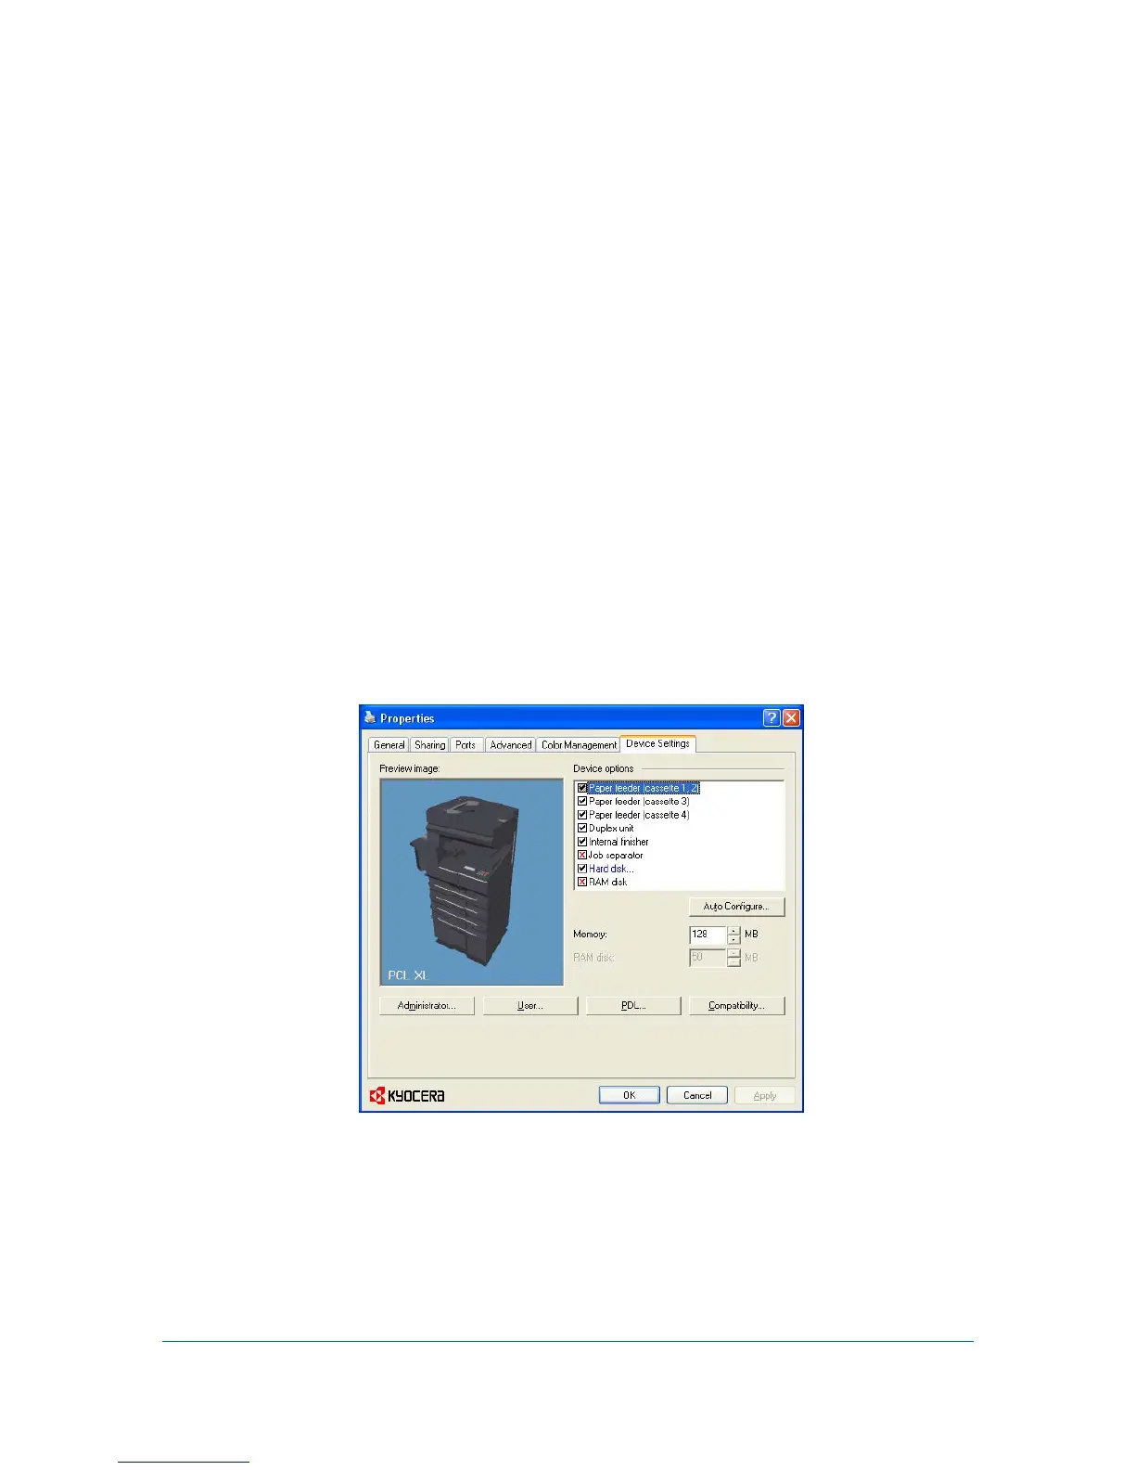Increase Memory with the up spinner arrow
This screenshot has height=1470, width=1135.
733,930
